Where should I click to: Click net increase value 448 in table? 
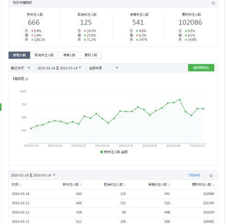(x=167, y=212)
